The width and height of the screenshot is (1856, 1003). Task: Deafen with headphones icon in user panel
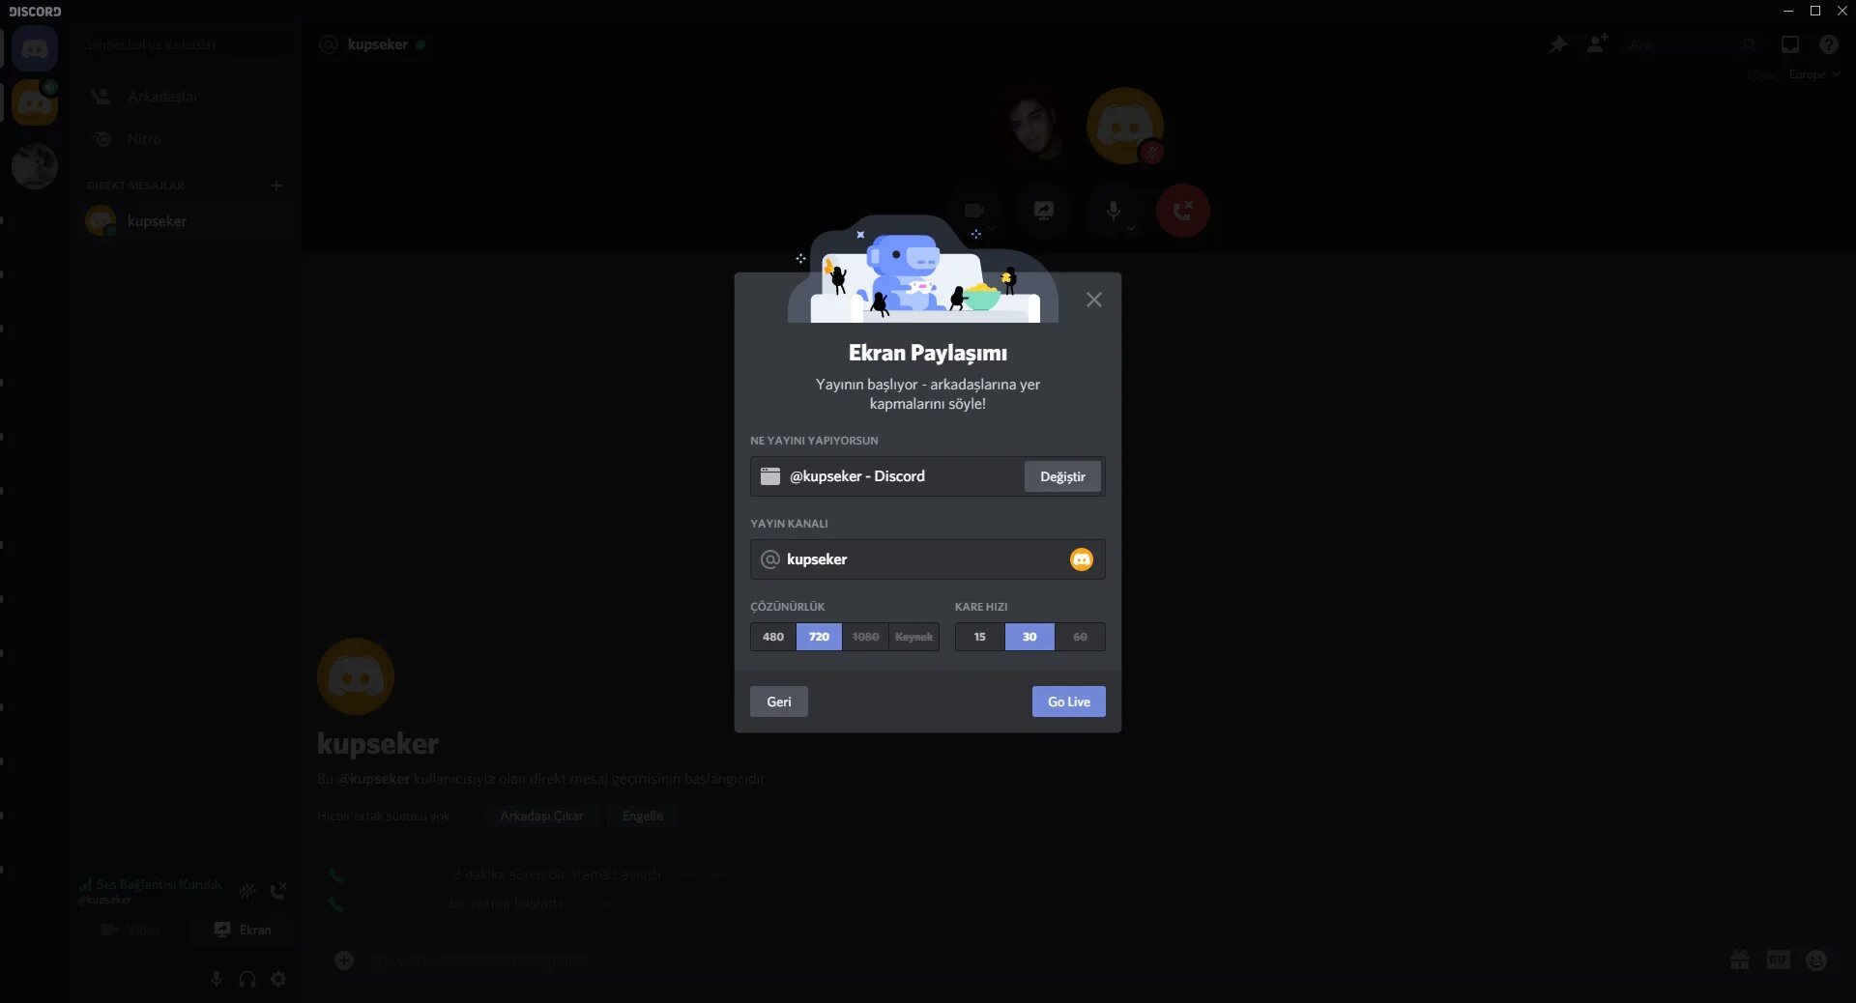click(x=247, y=979)
